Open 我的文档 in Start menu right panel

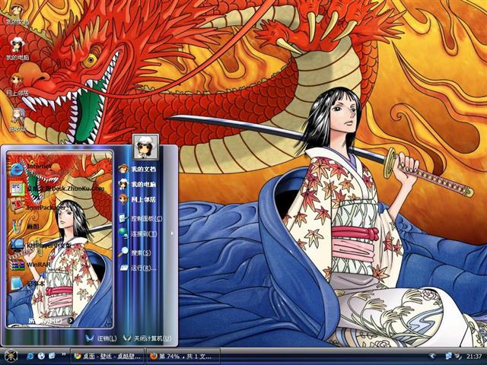coord(137,169)
